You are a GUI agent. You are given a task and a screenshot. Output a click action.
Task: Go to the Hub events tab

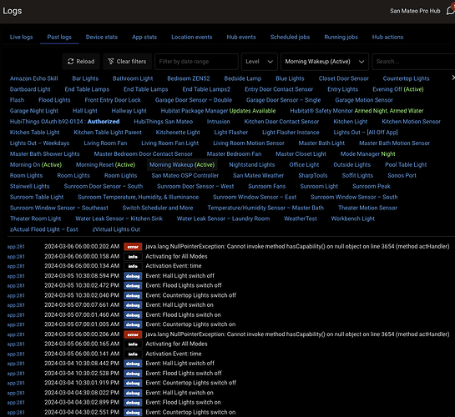click(241, 37)
